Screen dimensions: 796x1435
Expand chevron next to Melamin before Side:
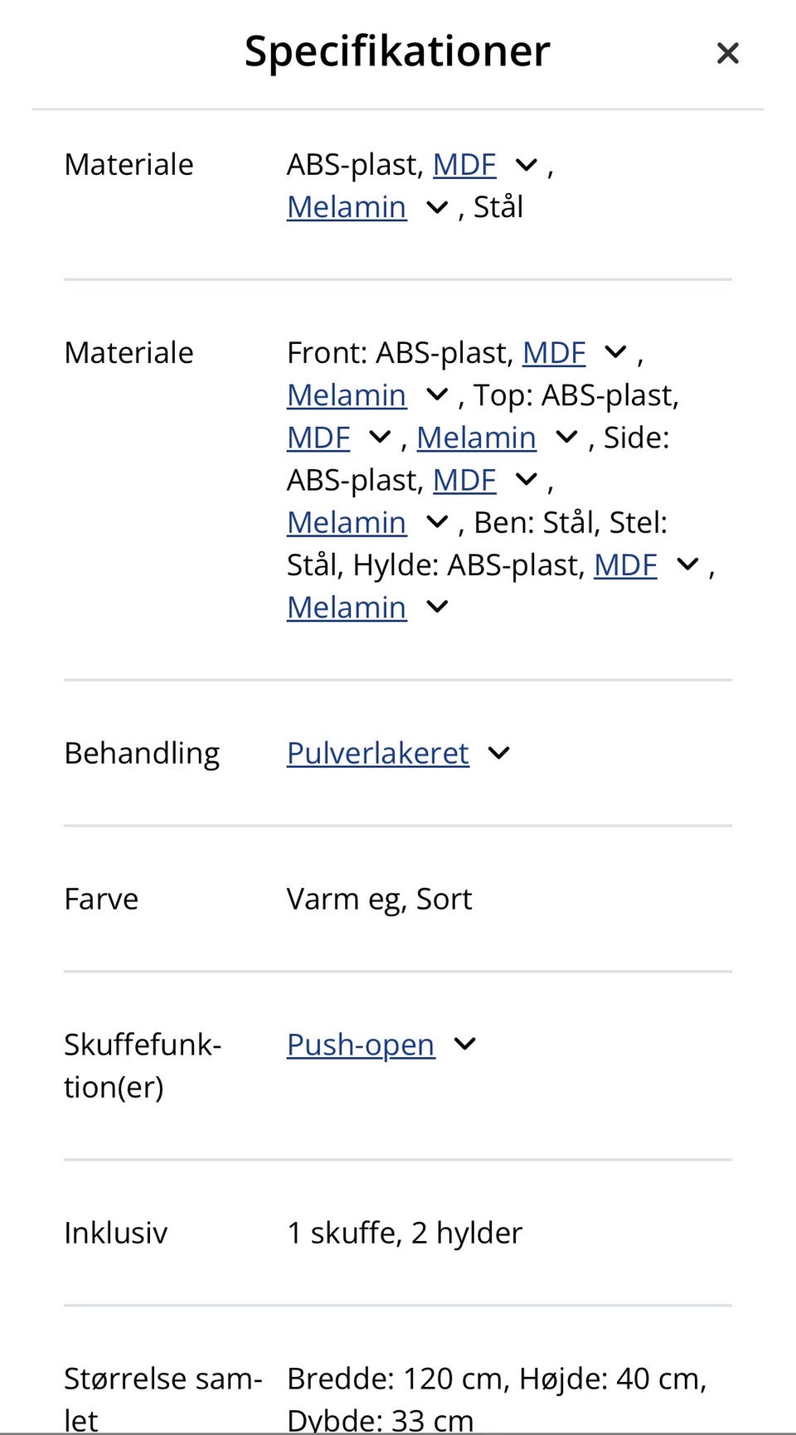pyautogui.click(x=566, y=438)
